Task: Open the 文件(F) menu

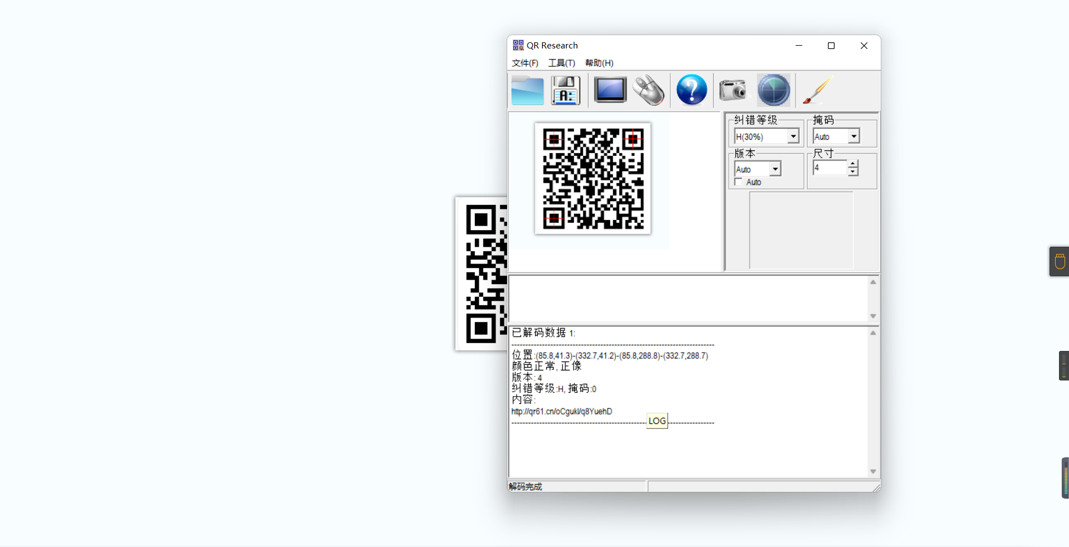Action: coord(525,63)
